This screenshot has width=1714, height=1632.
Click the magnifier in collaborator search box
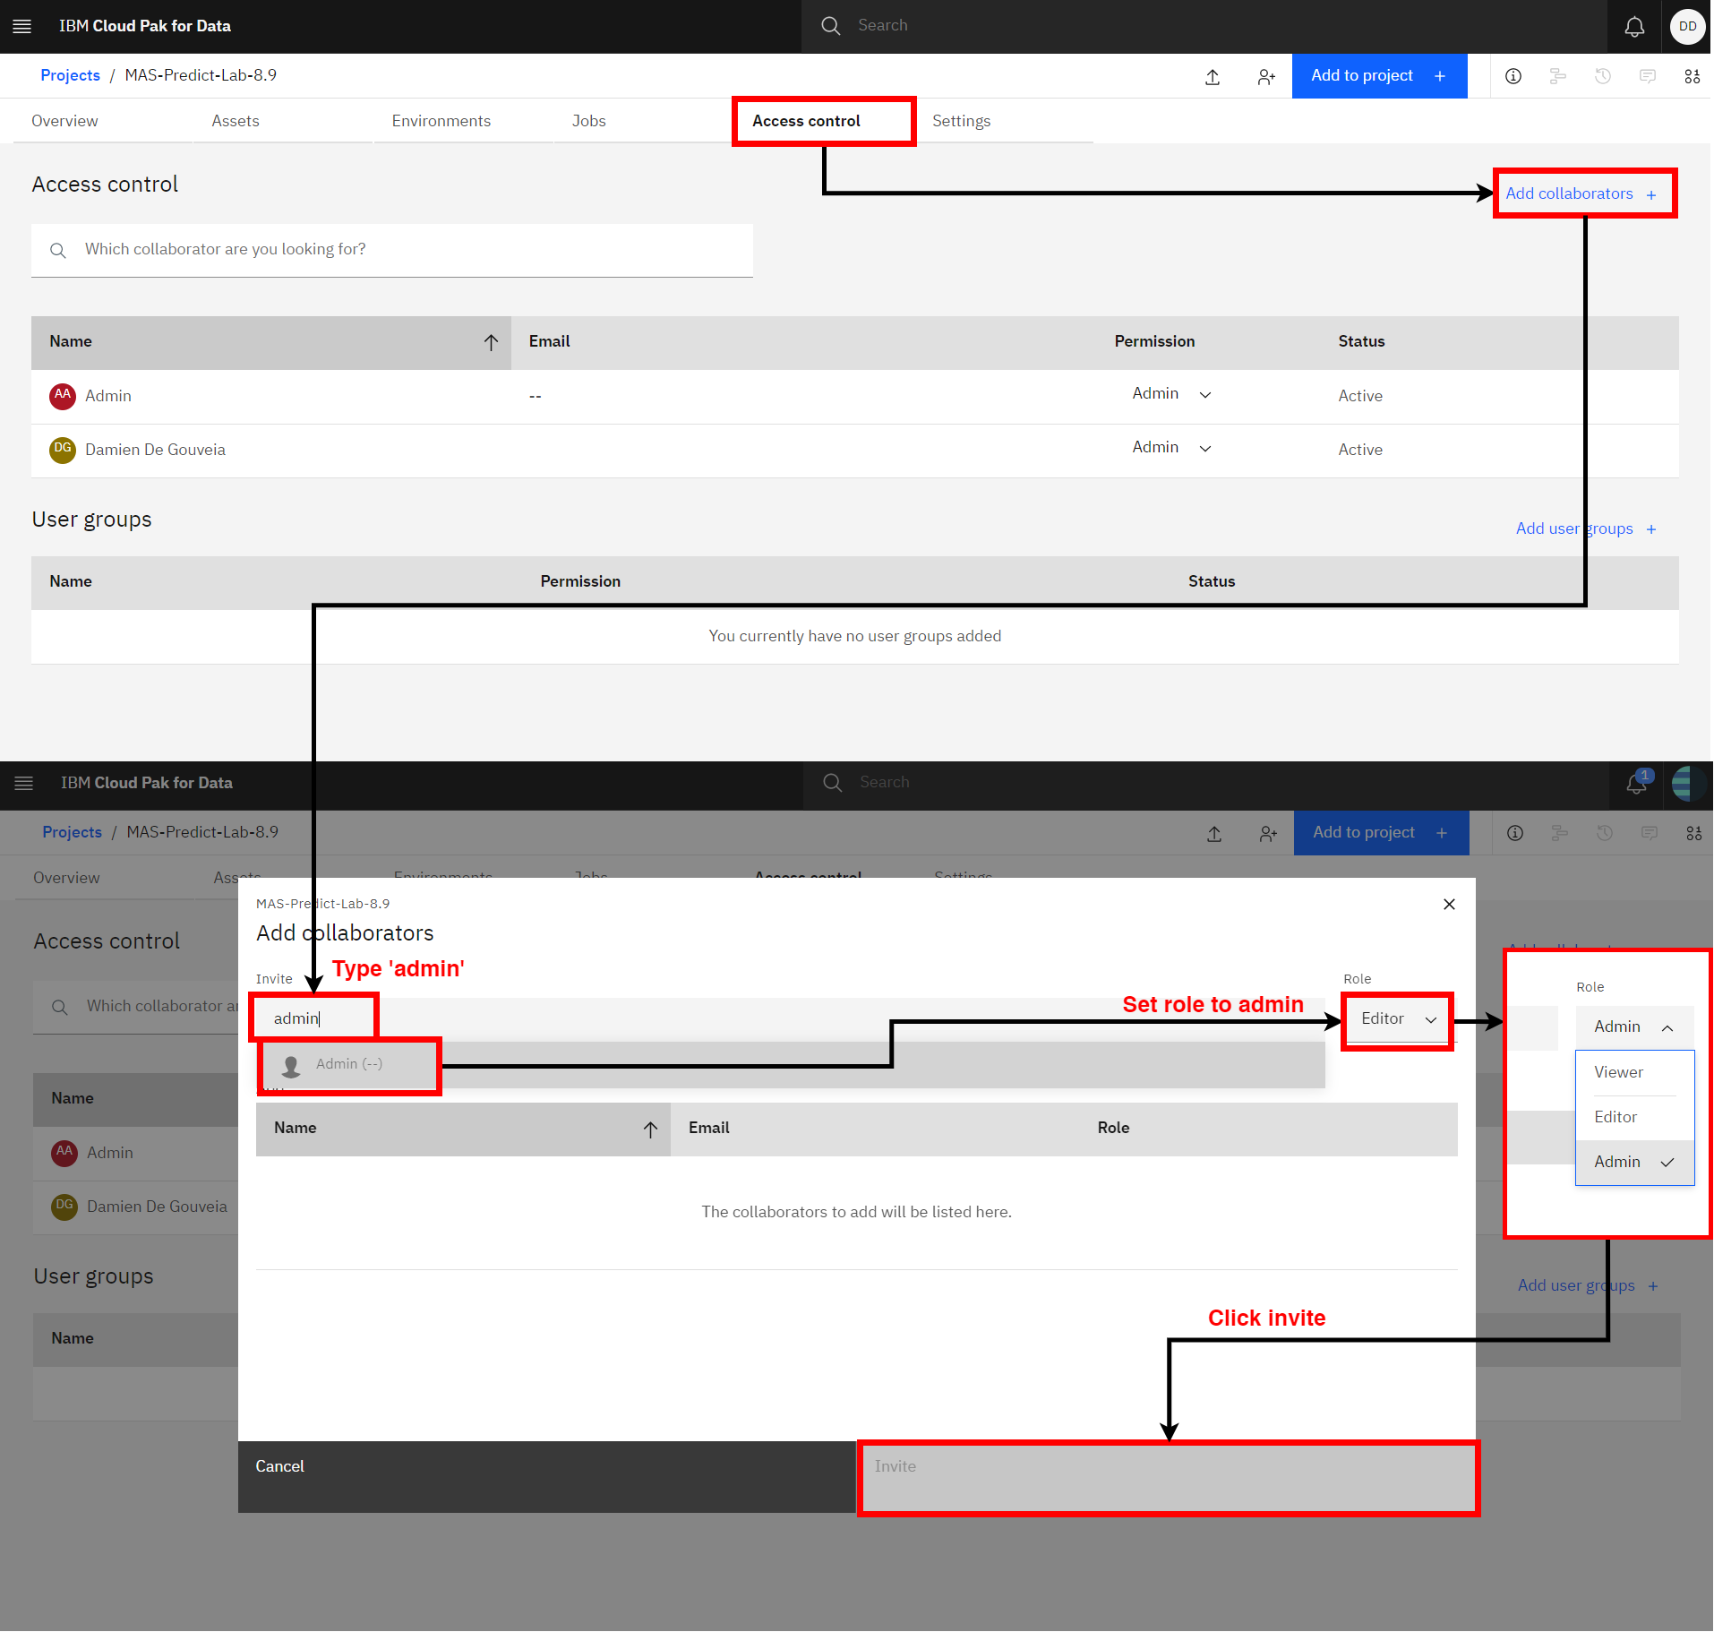click(x=58, y=251)
